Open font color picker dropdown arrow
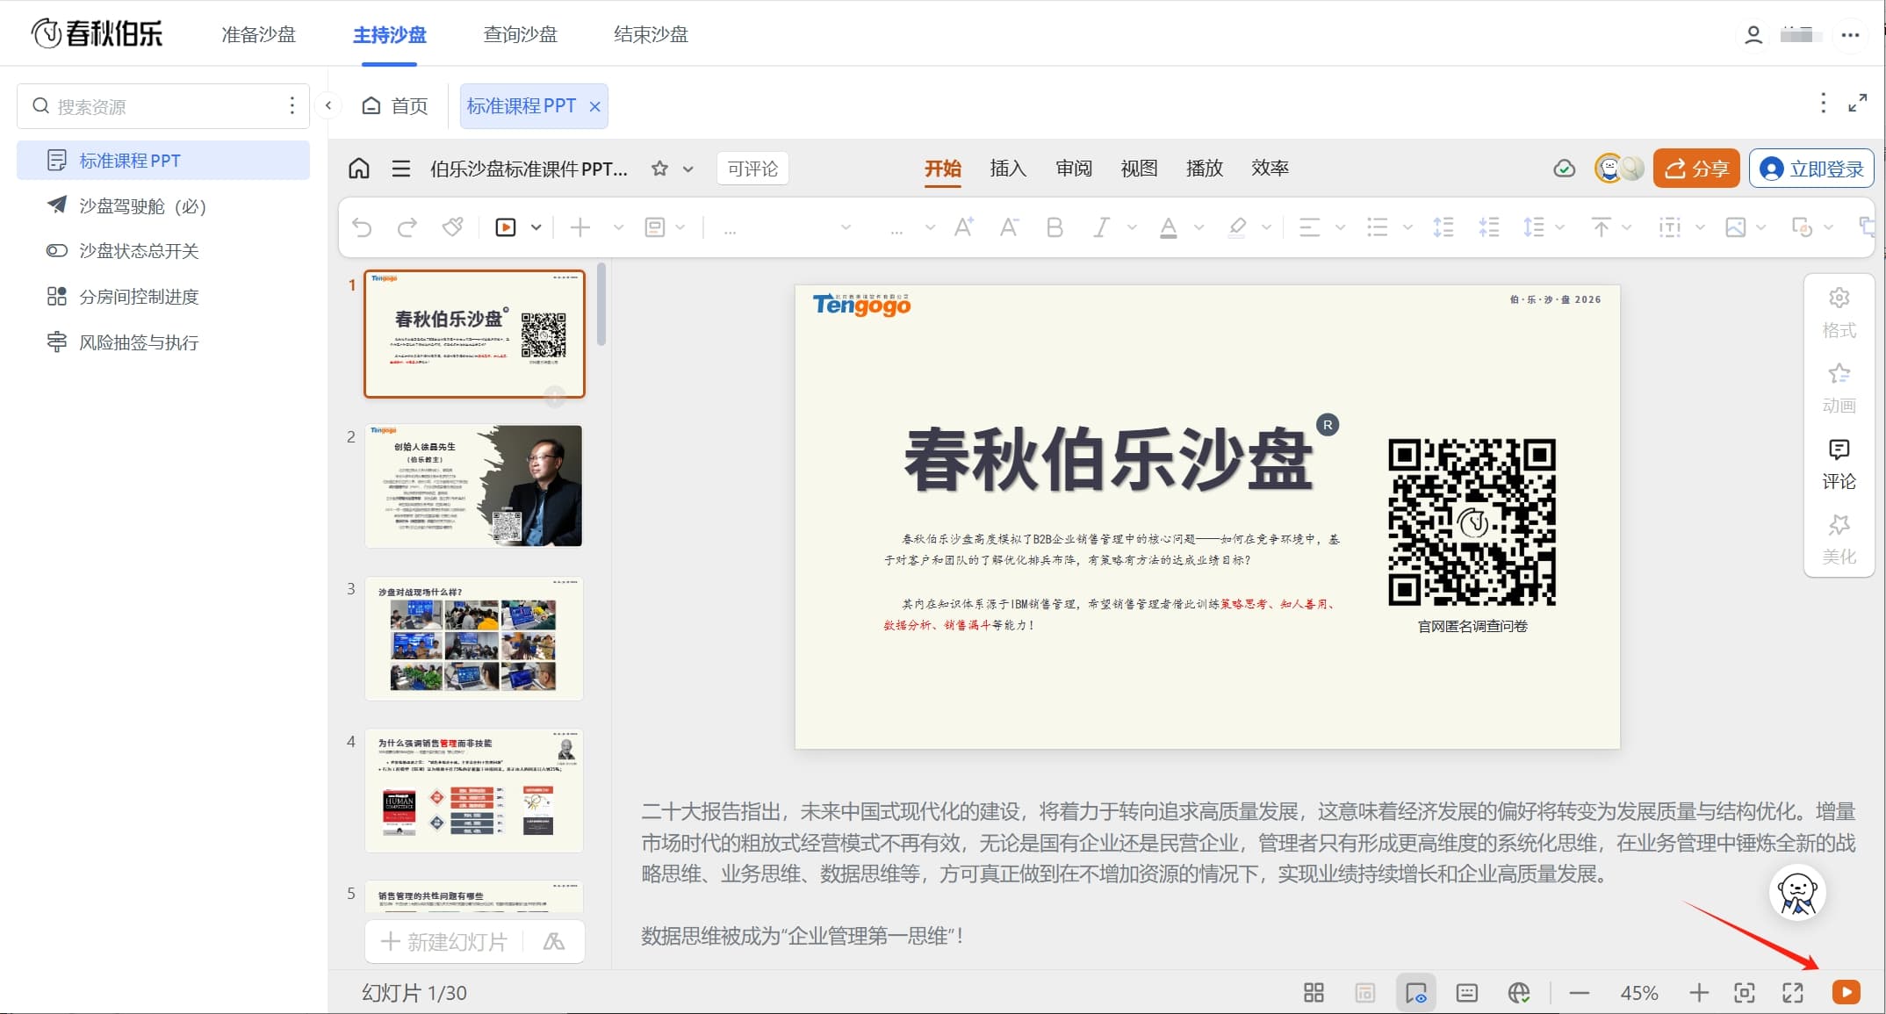This screenshot has height=1014, width=1886. pos(1199,227)
